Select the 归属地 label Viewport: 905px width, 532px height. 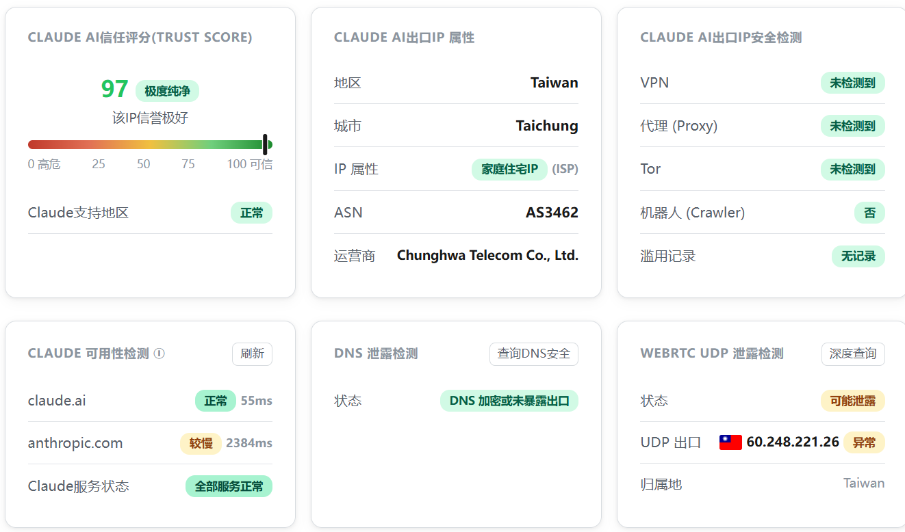(661, 484)
